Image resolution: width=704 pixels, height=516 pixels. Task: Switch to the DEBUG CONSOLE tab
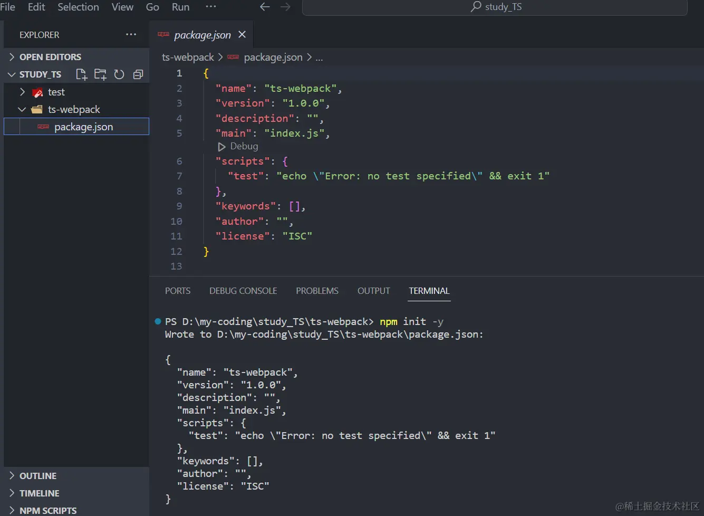[x=243, y=291]
